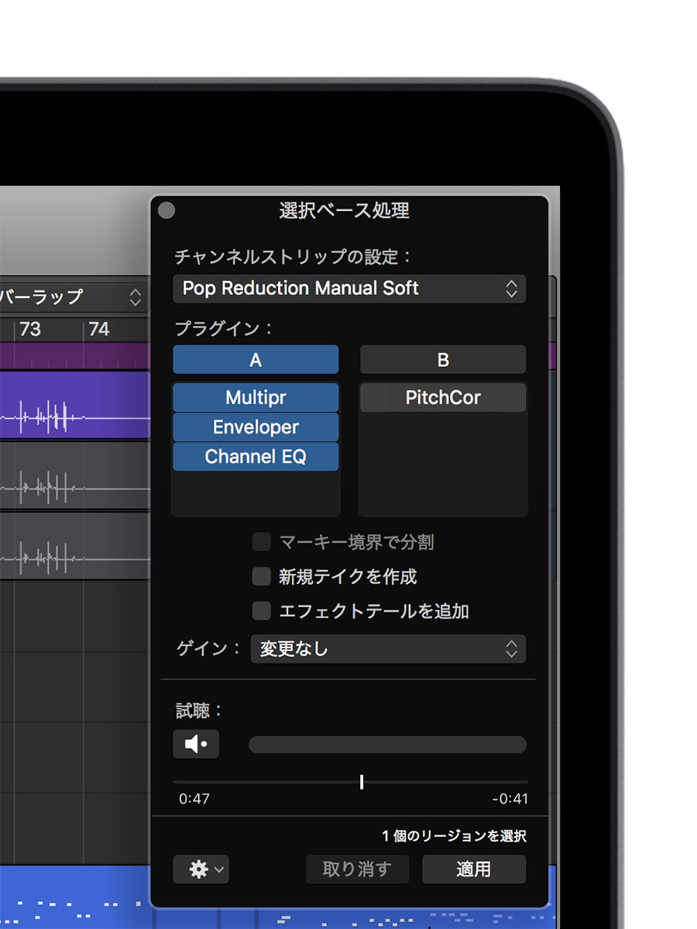Select the PitchCor plug-in slot

click(443, 398)
